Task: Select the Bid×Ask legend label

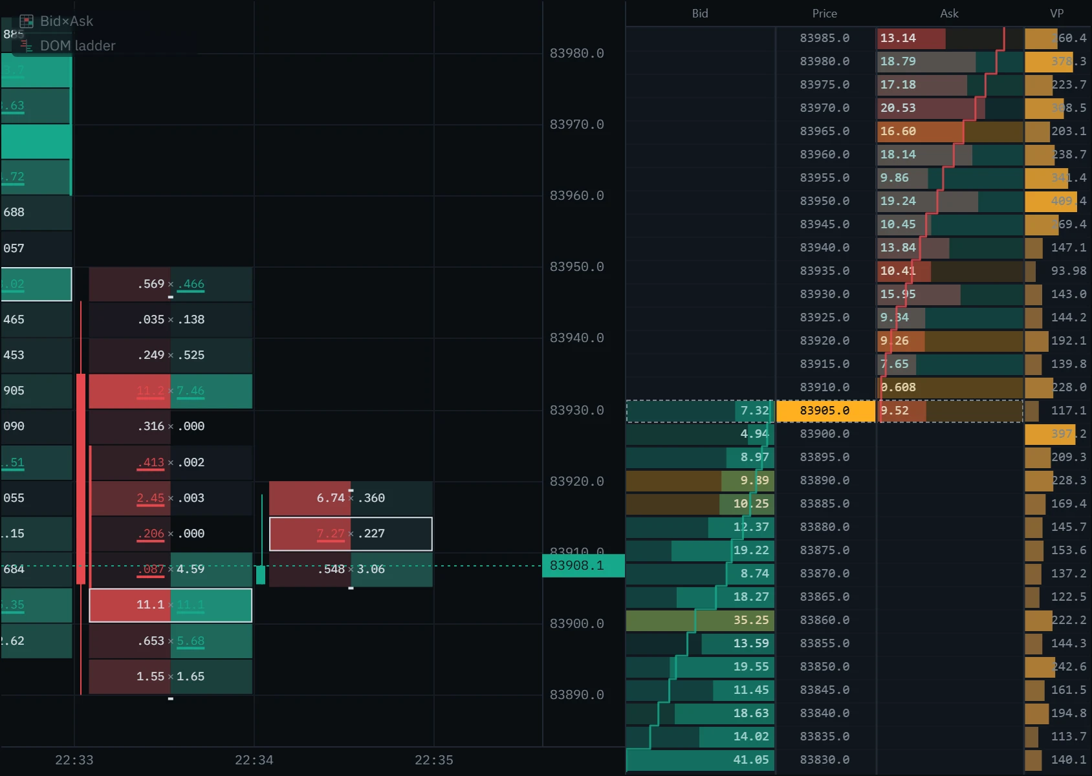Action: click(x=67, y=21)
